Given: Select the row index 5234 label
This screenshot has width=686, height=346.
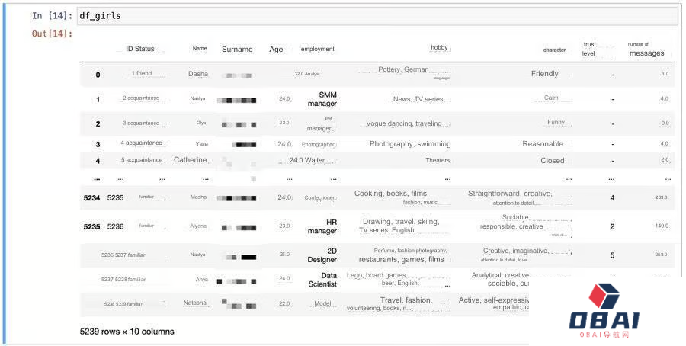Looking at the screenshot, I should [91, 197].
